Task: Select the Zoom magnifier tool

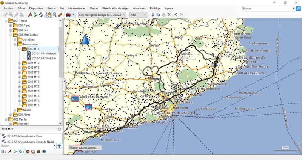Action: point(55,15)
